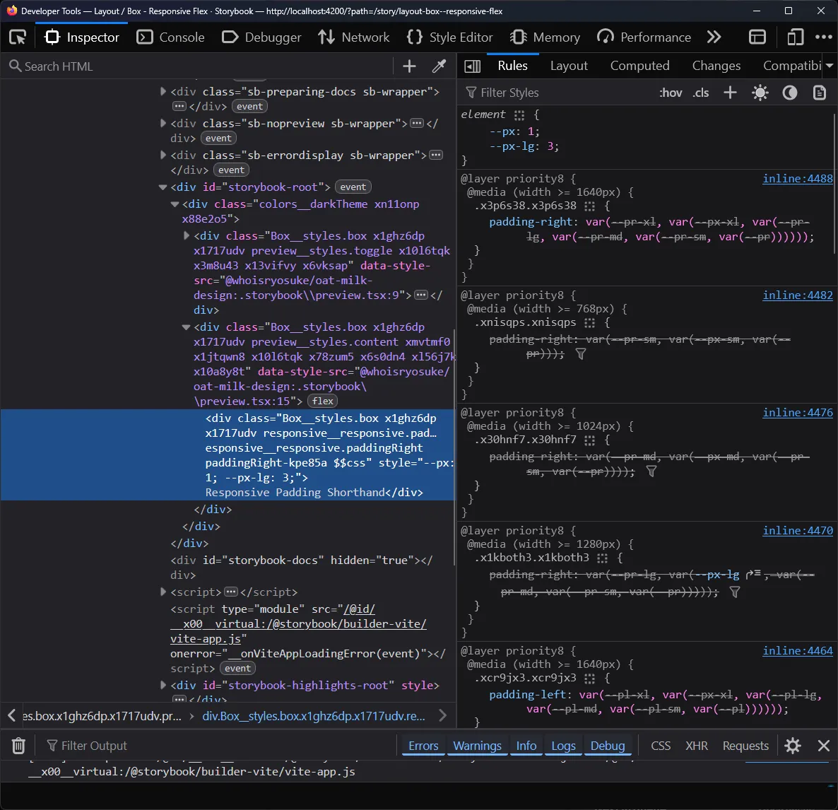Open the console settings gear
This screenshot has height=810, width=838.
792,745
